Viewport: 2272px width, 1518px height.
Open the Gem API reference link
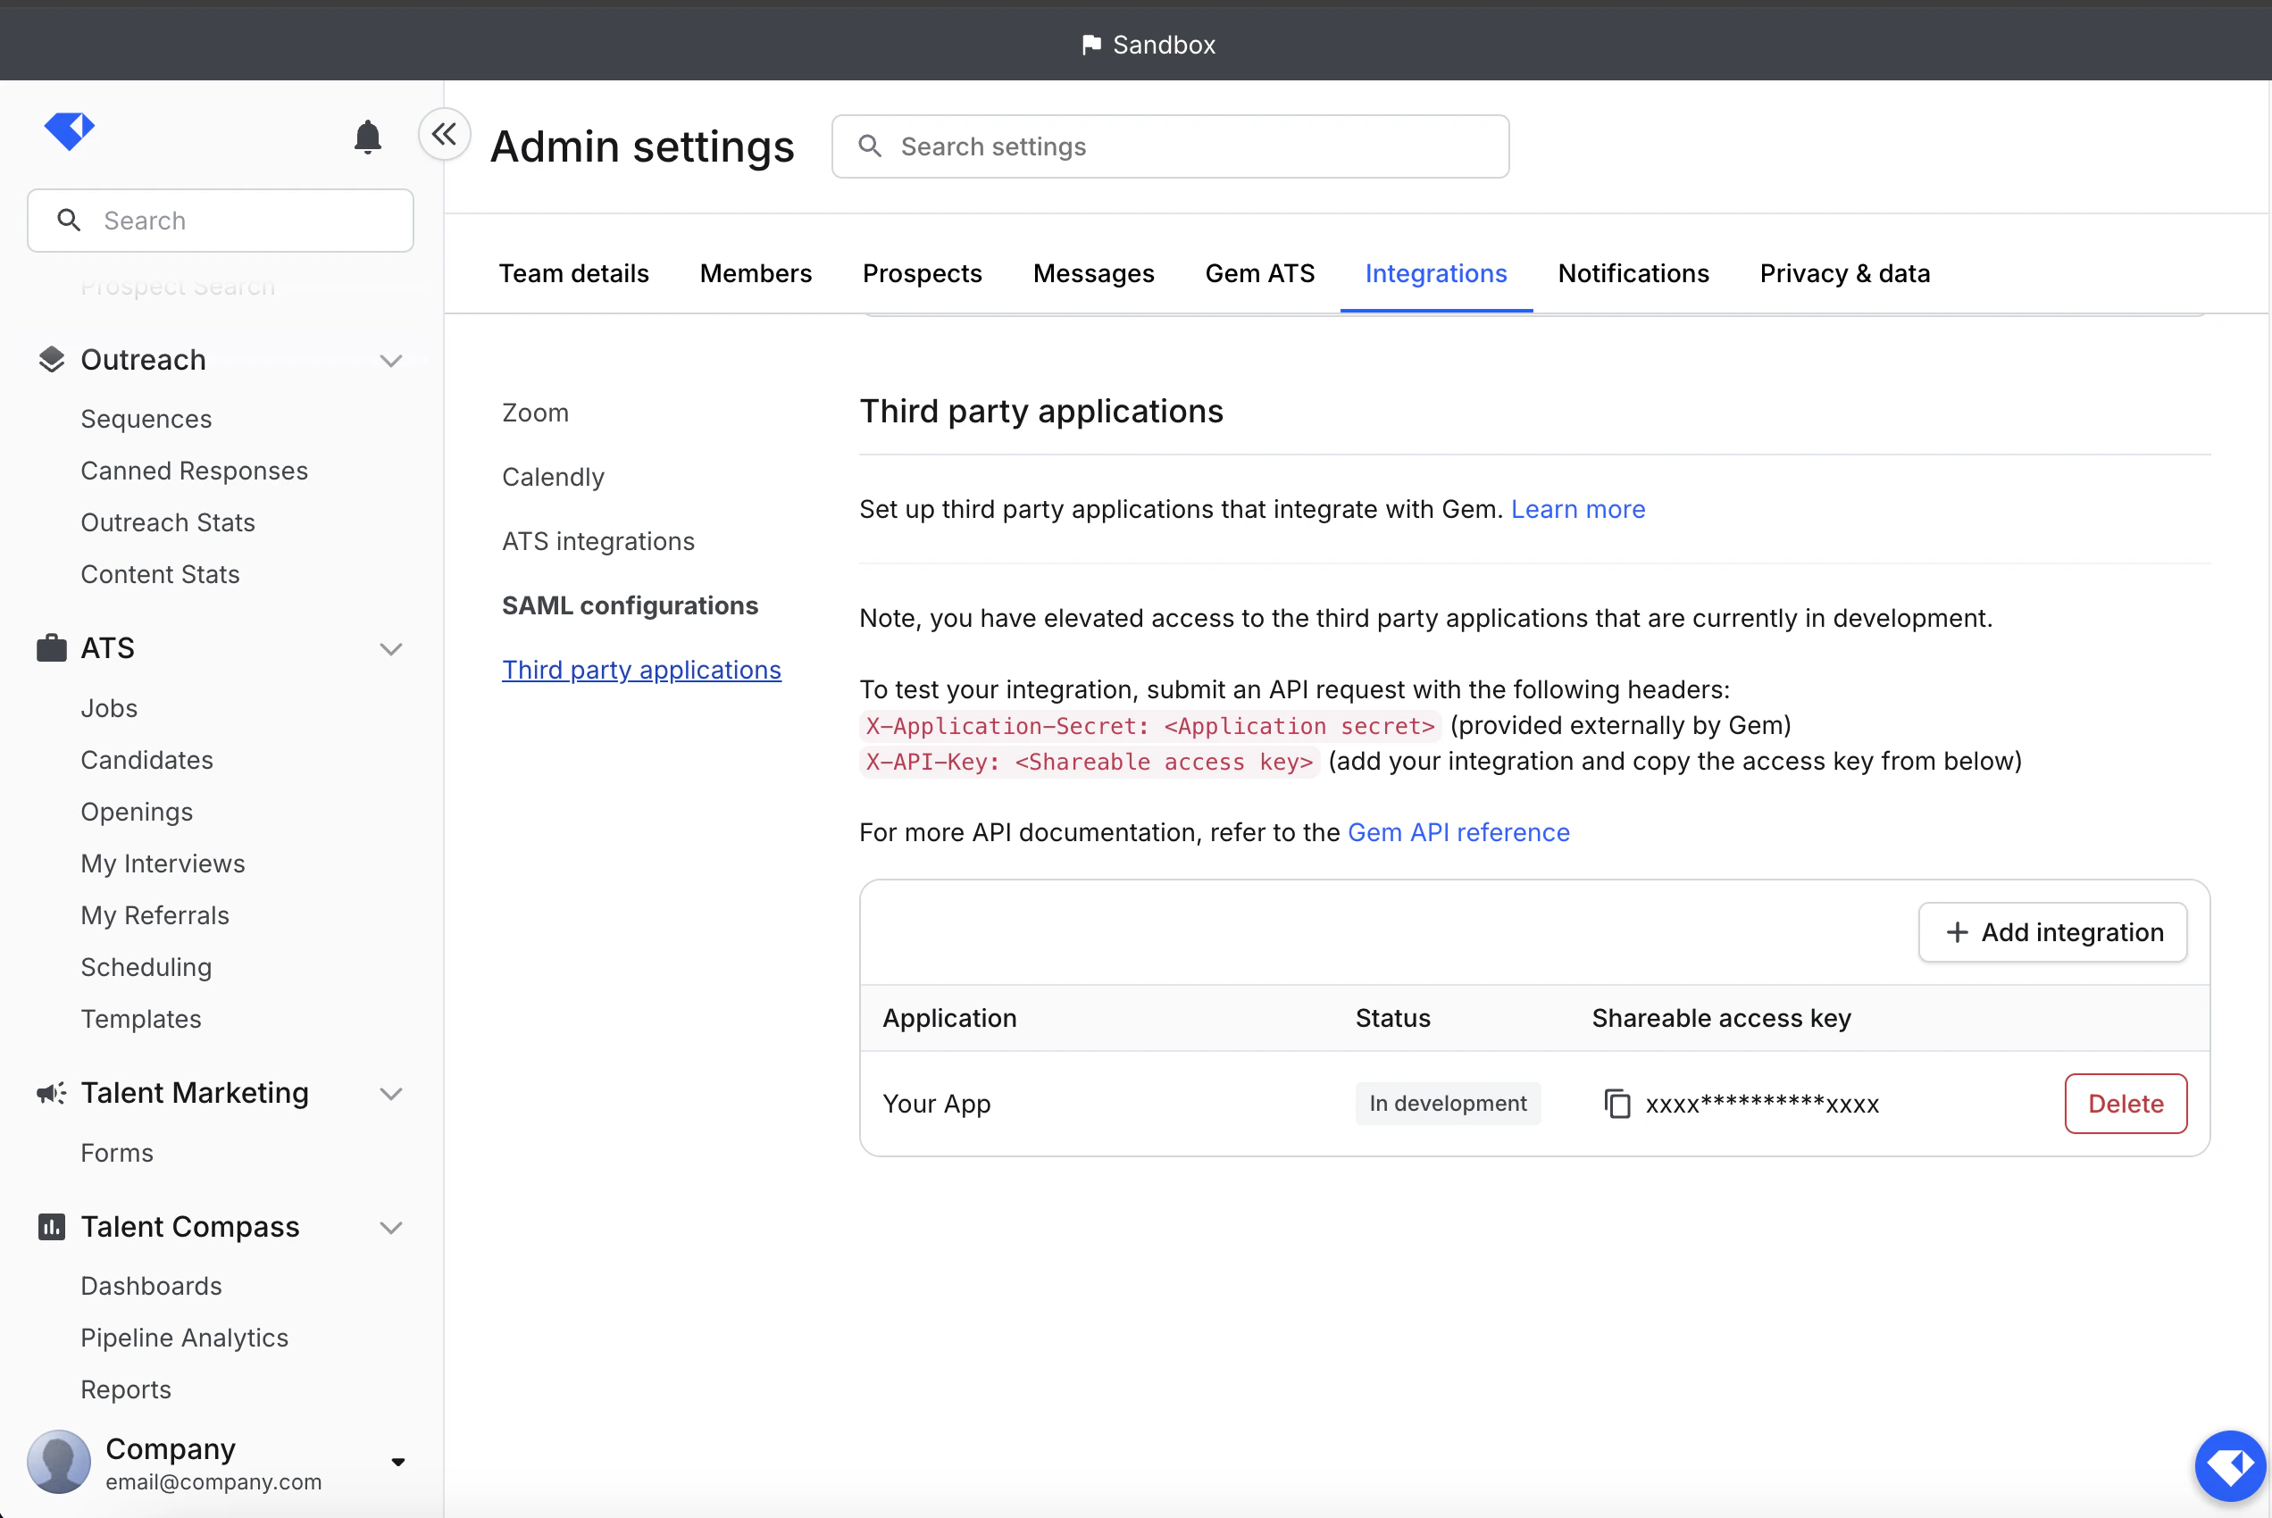[x=1458, y=832]
